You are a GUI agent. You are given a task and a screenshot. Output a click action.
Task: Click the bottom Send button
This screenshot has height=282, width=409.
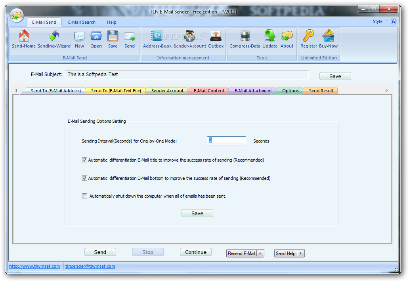(x=100, y=252)
